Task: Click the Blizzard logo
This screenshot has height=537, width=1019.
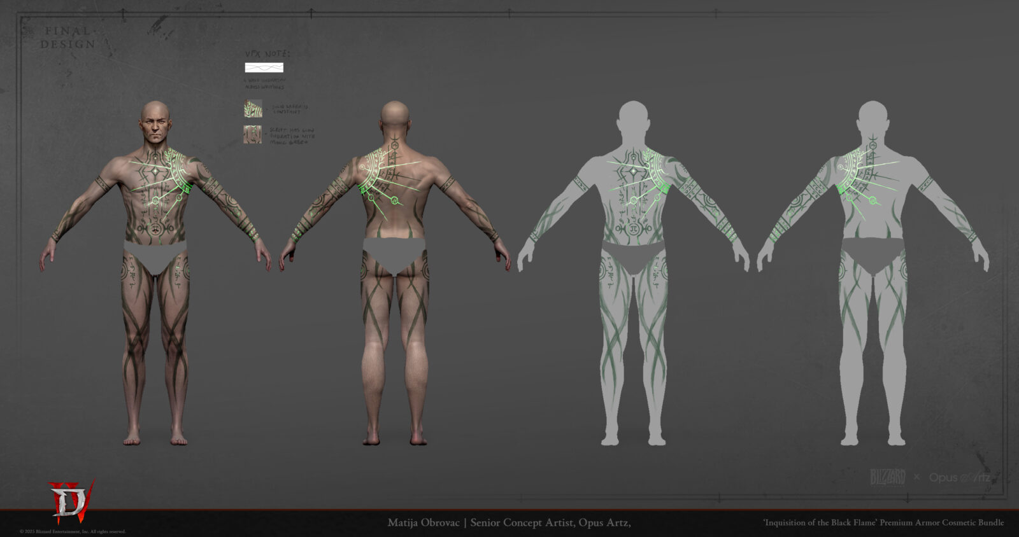Action: pos(888,477)
